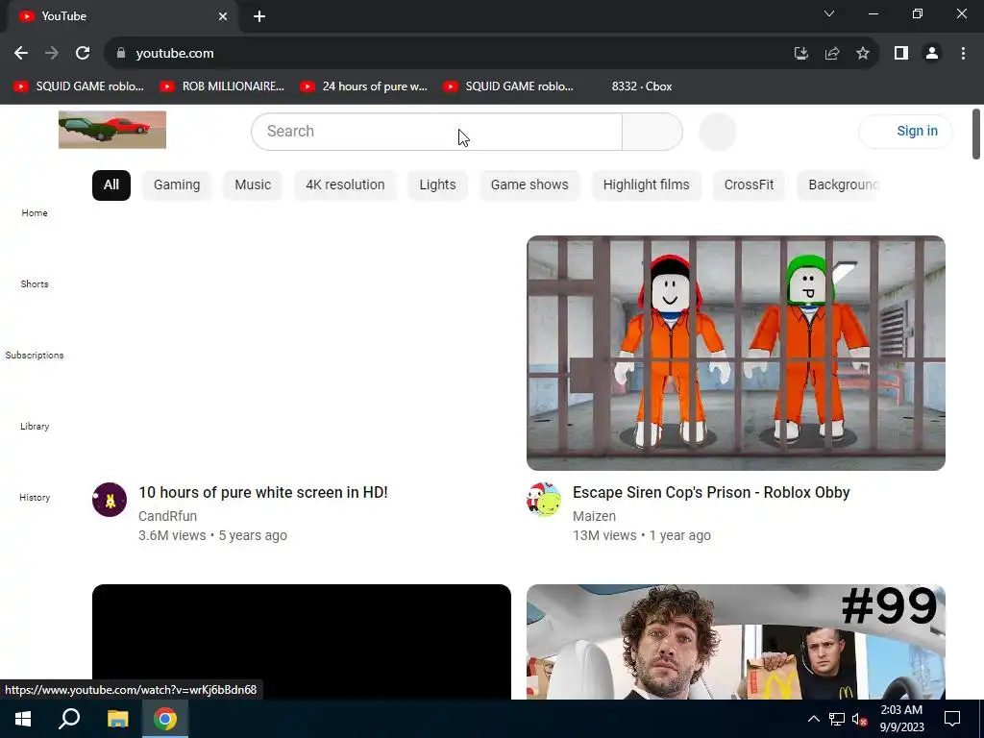The height and width of the screenshot is (738, 984).
Task: Open 24 hours of pure w... bookmark
Action: (364, 86)
